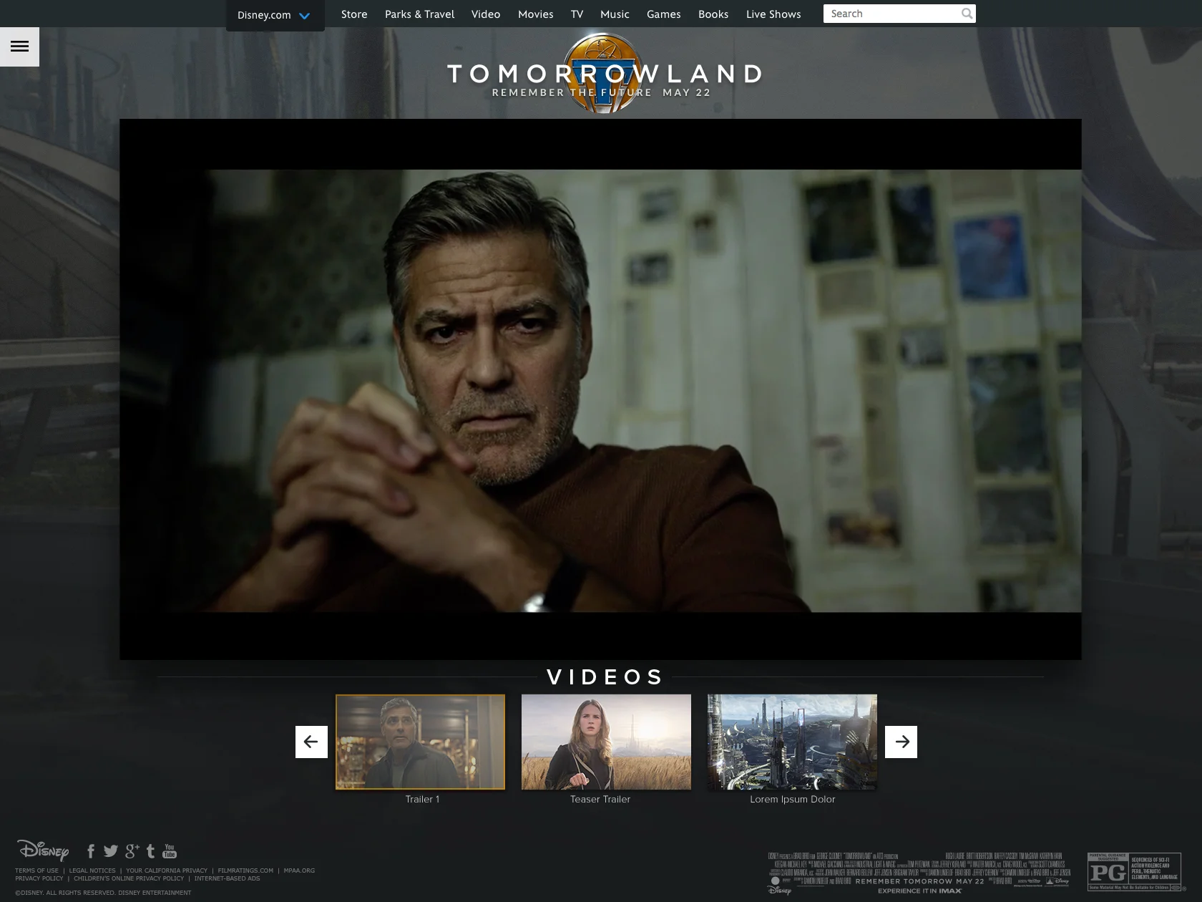Show next videos with right arrow
1202x902 pixels.
click(x=901, y=742)
